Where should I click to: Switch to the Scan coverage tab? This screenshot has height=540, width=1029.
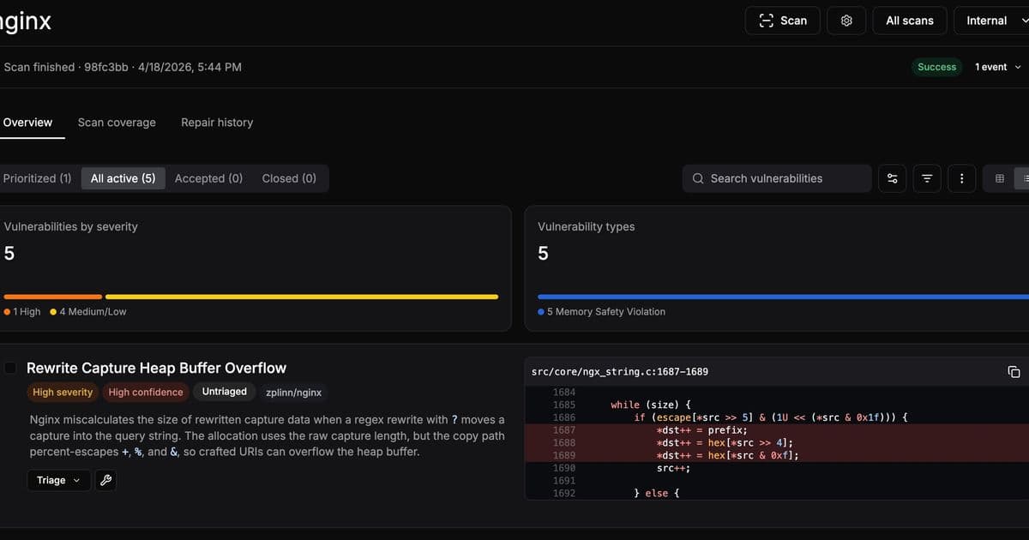tap(117, 123)
